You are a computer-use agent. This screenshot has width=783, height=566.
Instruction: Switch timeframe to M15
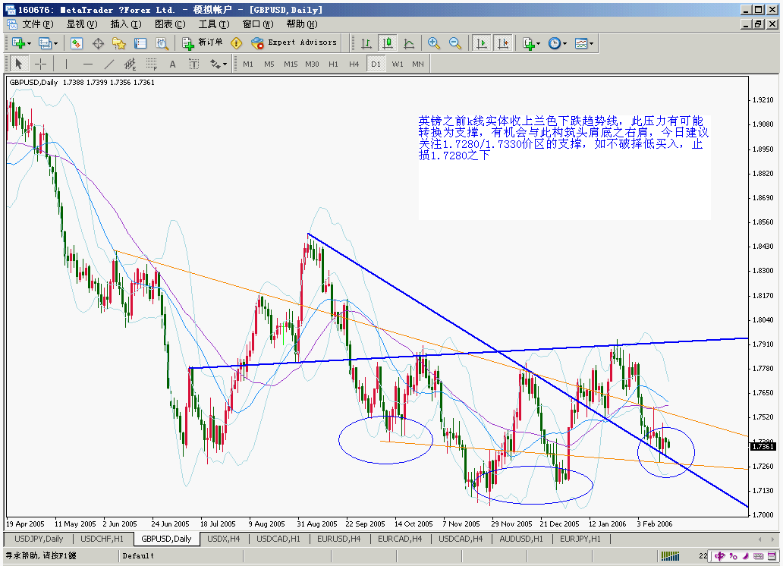(x=291, y=64)
